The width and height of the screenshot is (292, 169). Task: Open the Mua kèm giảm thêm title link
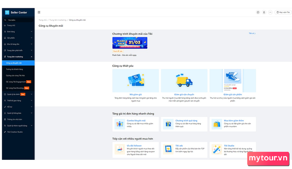pyautogui.click(x=234, y=121)
